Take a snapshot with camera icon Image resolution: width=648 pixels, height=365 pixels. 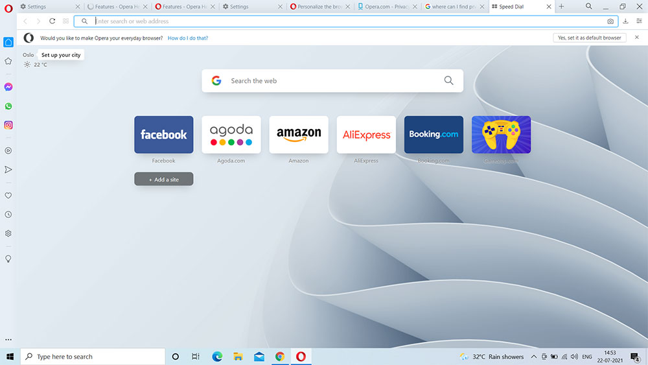pyautogui.click(x=610, y=21)
